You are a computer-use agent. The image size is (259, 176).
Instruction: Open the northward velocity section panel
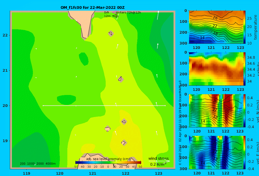click(216, 111)
